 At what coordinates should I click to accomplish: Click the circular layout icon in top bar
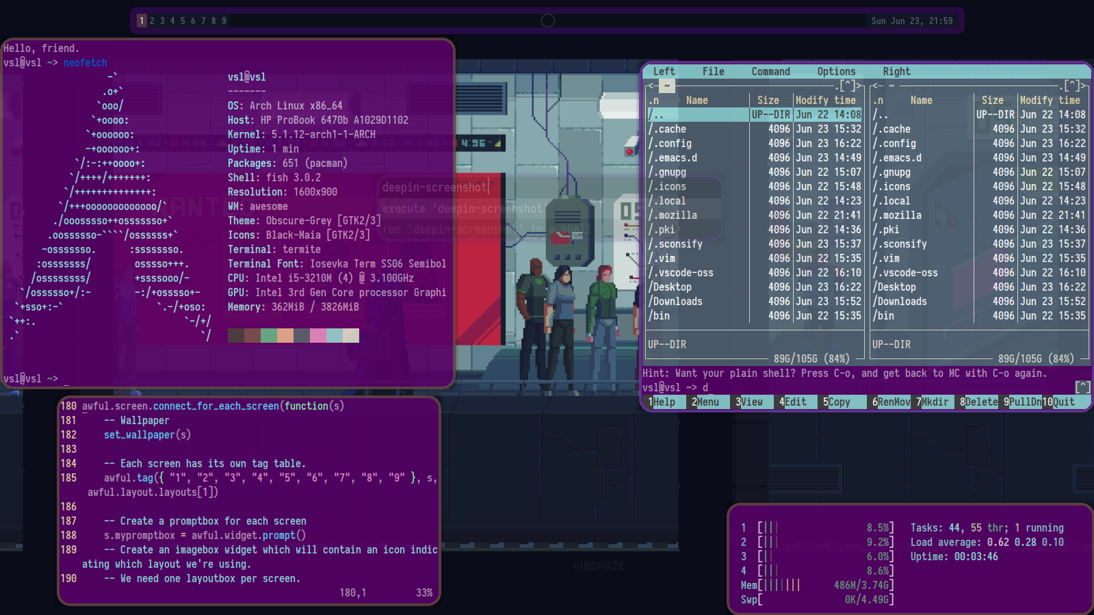pyautogui.click(x=548, y=21)
